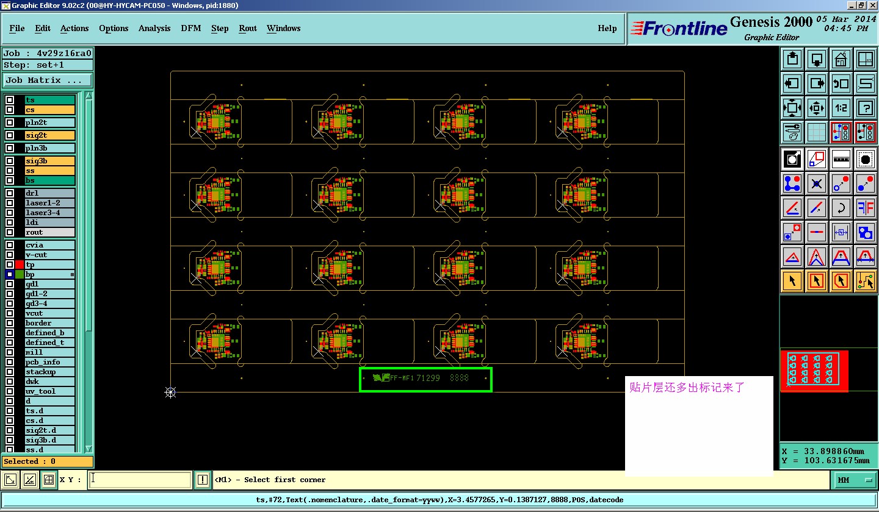Screen dimensions: 879x512
Task: Click the layer list vertical scrollbar track
Action: [x=89, y=272]
